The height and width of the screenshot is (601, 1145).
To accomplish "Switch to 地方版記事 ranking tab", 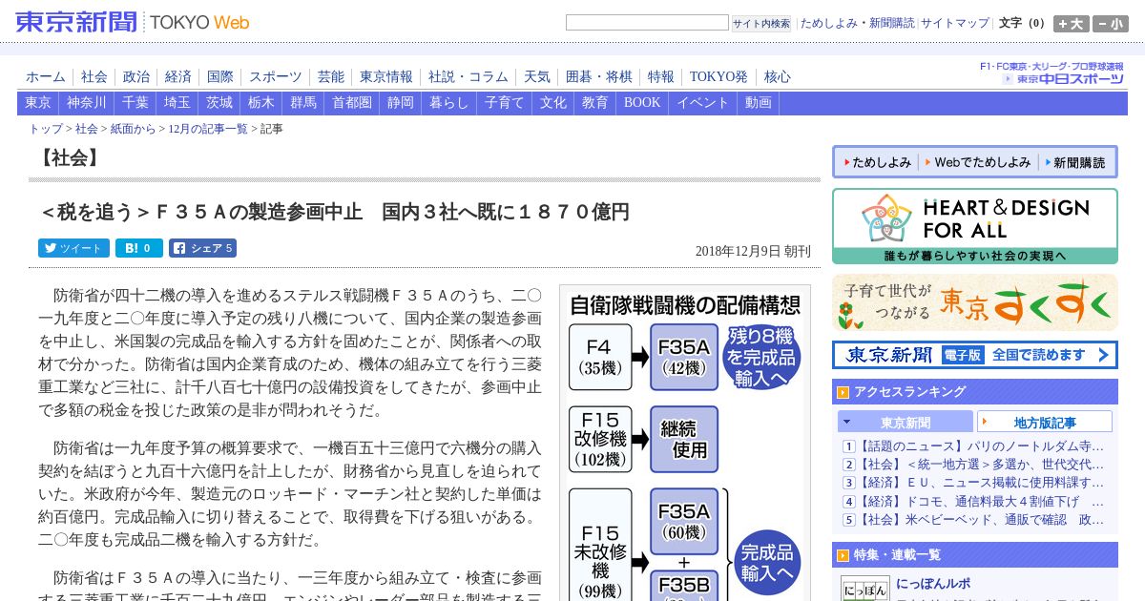I will (x=1045, y=422).
